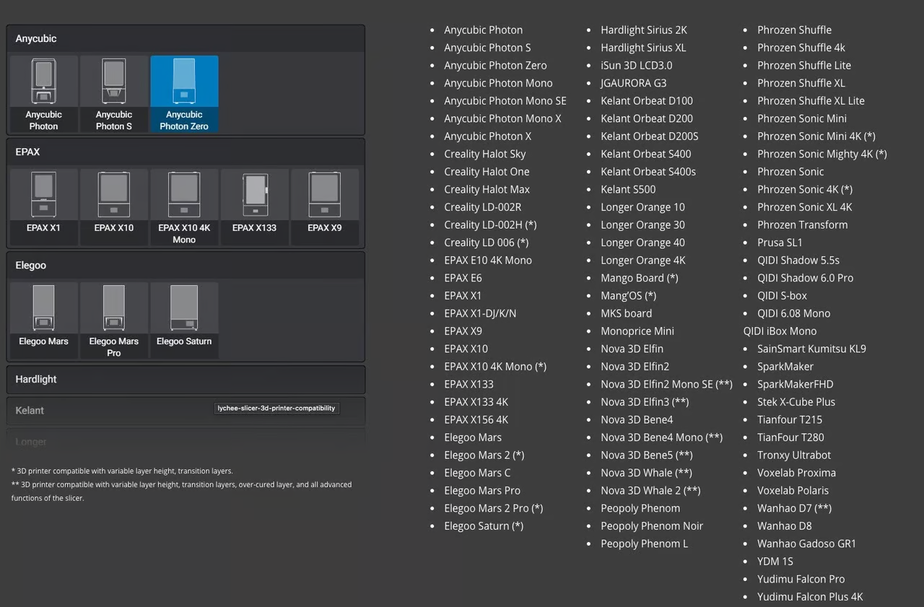The image size is (924, 607).
Task: Select the Elegoo Mars Pro printer
Action: click(114, 320)
